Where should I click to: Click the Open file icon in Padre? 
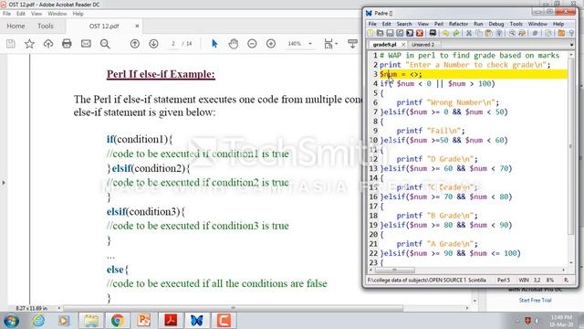[x=380, y=33]
